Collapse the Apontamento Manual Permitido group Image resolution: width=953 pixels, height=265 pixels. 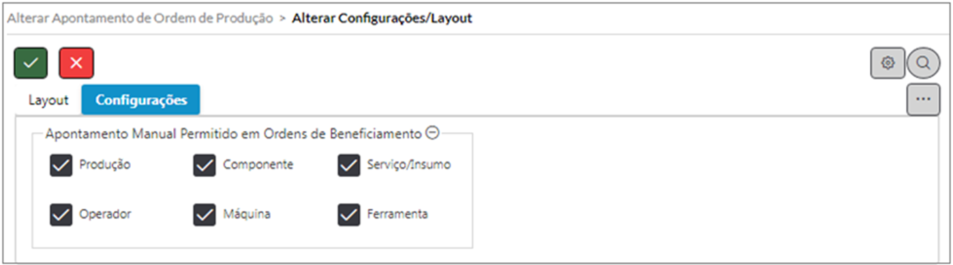coord(432,134)
